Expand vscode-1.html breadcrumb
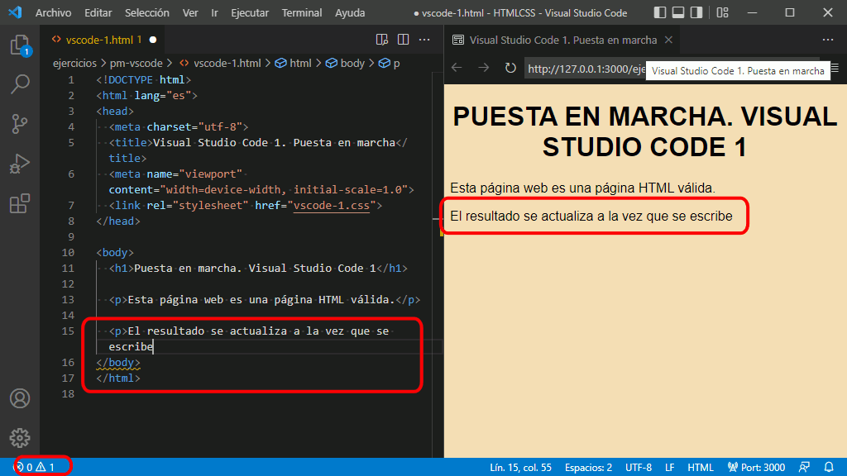Viewport: 847px width, 476px height. click(220, 63)
